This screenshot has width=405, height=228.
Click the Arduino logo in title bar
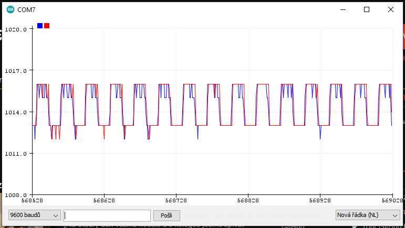[x=10, y=9]
